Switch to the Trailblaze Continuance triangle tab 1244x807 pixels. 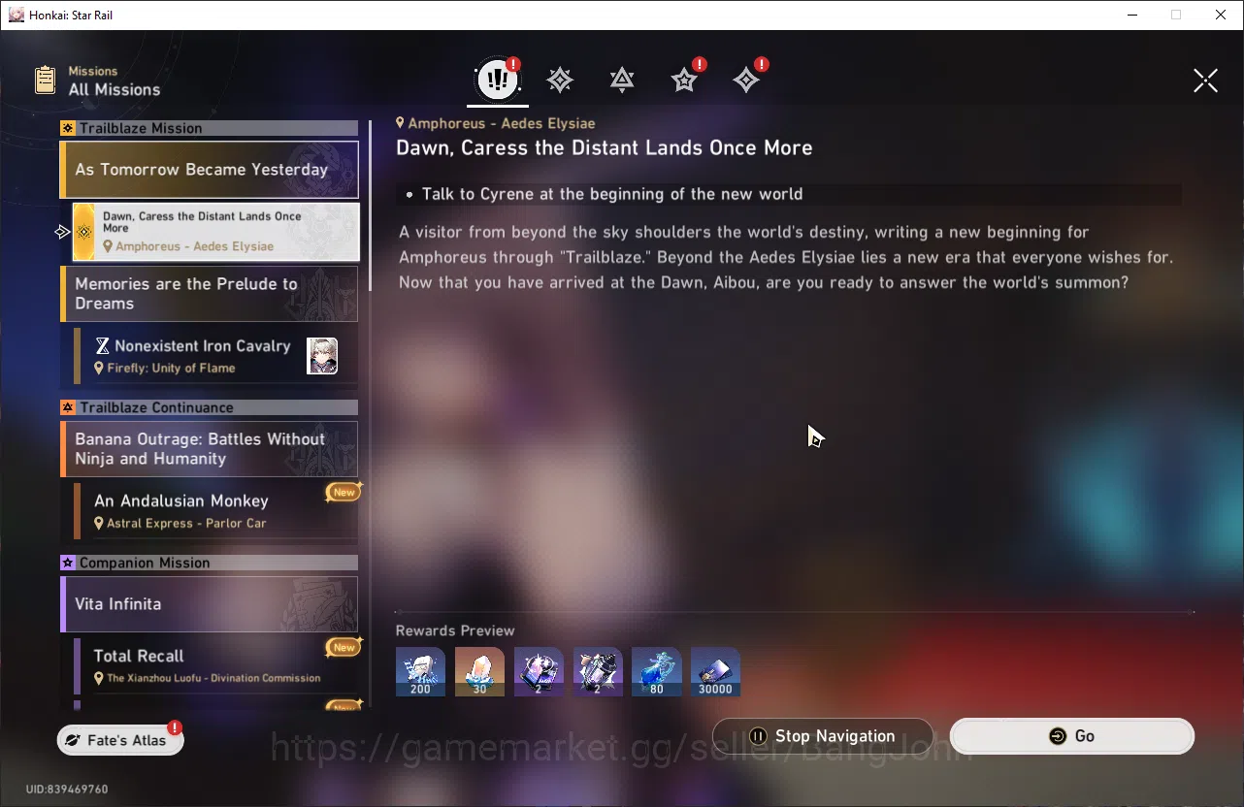[622, 80]
